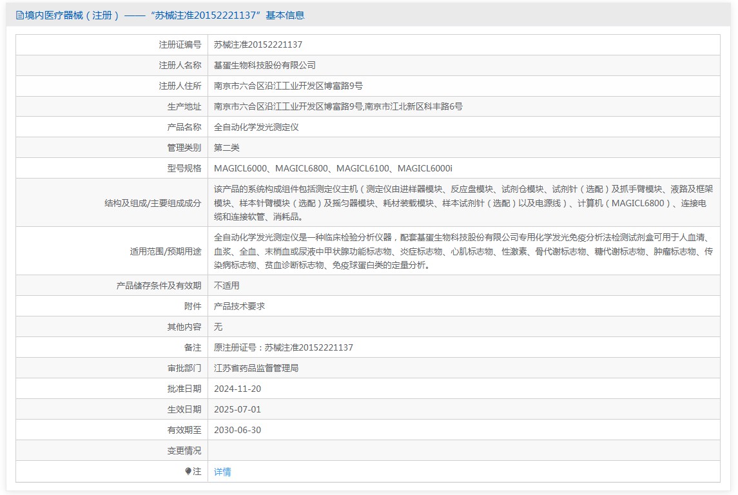The height and width of the screenshot is (495, 738).
Task: Click approval department 江苏省药品监督管理局
Action: 256,369
